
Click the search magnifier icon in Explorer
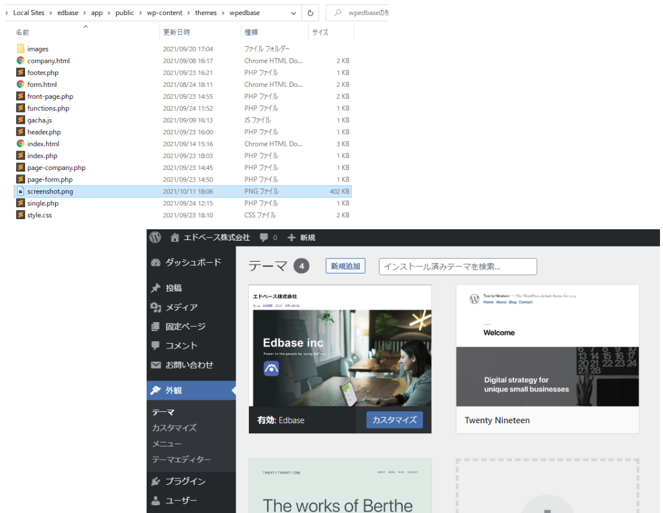click(x=337, y=13)
